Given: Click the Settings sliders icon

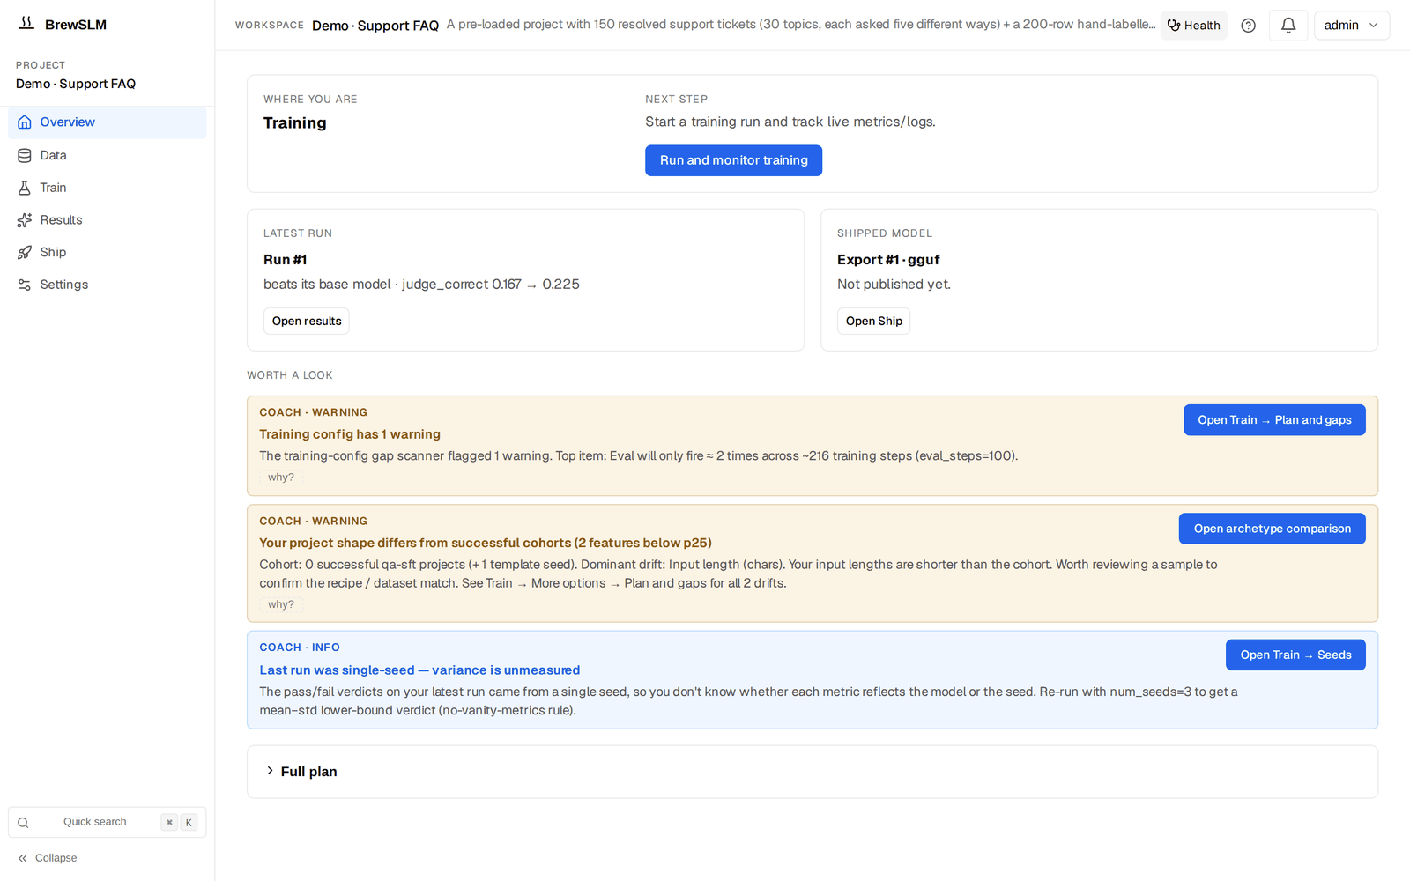Looking at the screenshot, I should (25, 285).
